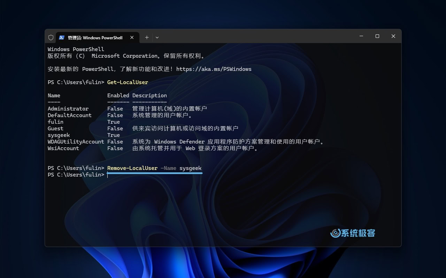Screen dimensions: 446x278
Task: Click the fulin account name in table
Action: pyautogui.click(x=56, y=122)
